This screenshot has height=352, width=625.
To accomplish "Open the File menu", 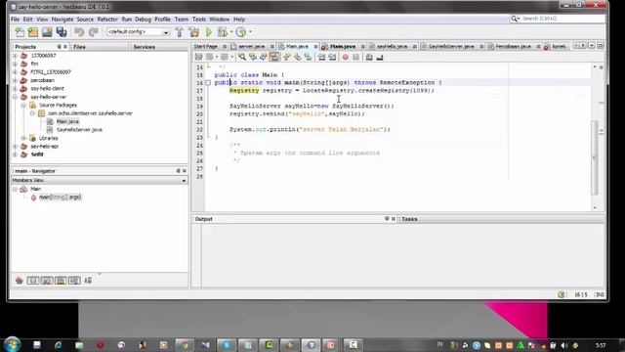I will coord(15,20).
